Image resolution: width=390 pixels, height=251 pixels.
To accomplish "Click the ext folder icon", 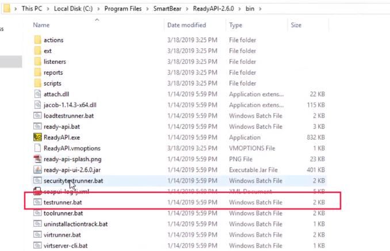I will 37,51.
